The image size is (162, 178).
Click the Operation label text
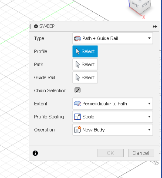44,130
